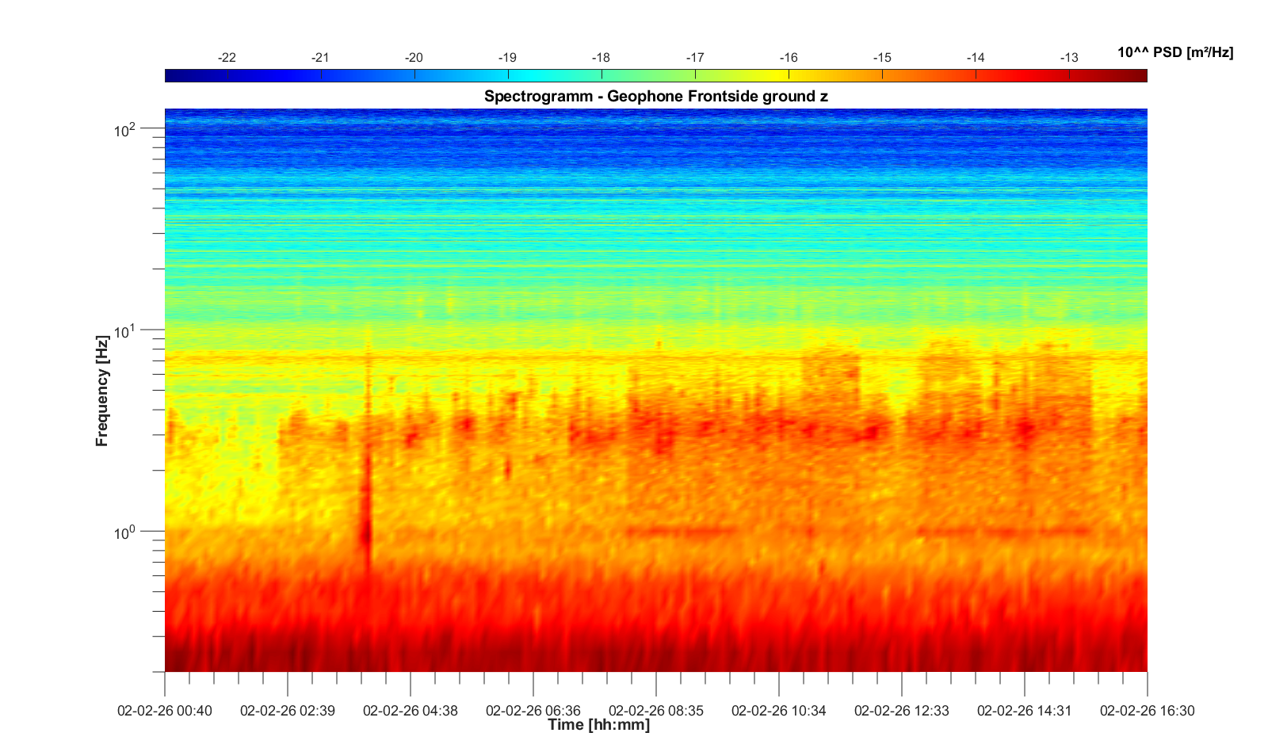Click the dark blue end of the colorbar
Screen dimensions: 1268x748
[176, 76]
